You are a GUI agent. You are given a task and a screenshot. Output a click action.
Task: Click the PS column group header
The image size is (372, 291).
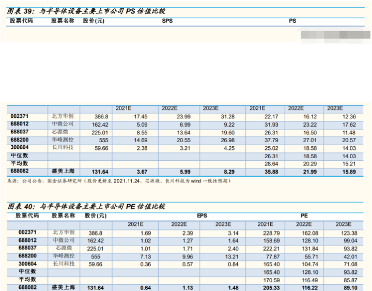(x=292, y=21)
